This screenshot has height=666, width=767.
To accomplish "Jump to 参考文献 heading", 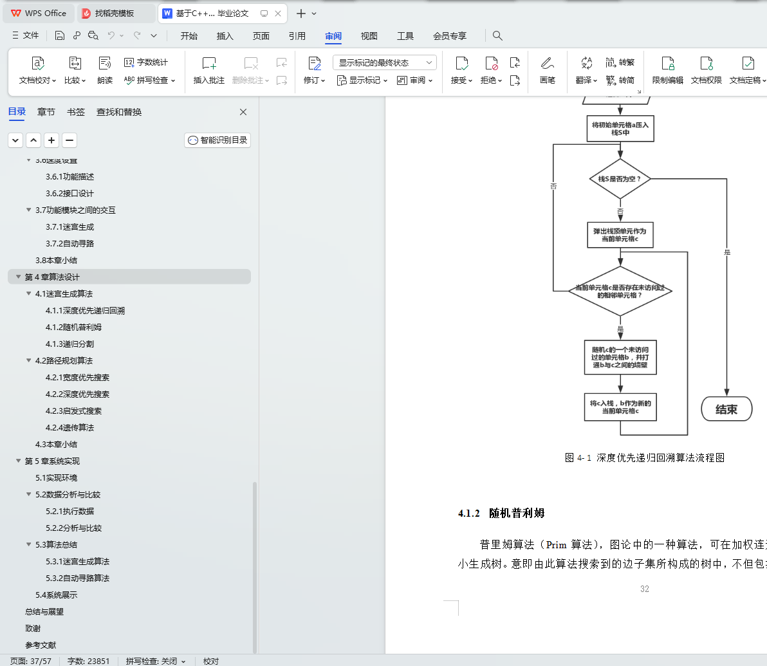I will coord(41,645).
